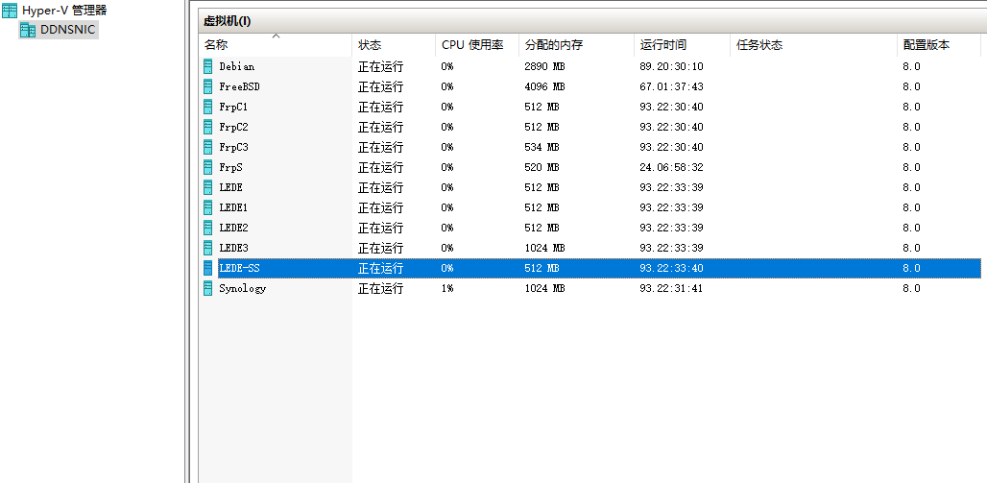Click LEDE3's 1024 MB memory value
987x483 pixels.
point(544,248)
